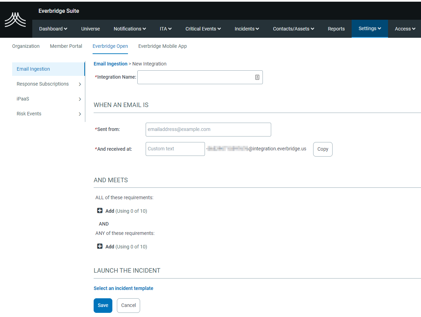Expand the iPaaS section chevron
The height and width of the screenshot is (317, 421).
(80, 99)
